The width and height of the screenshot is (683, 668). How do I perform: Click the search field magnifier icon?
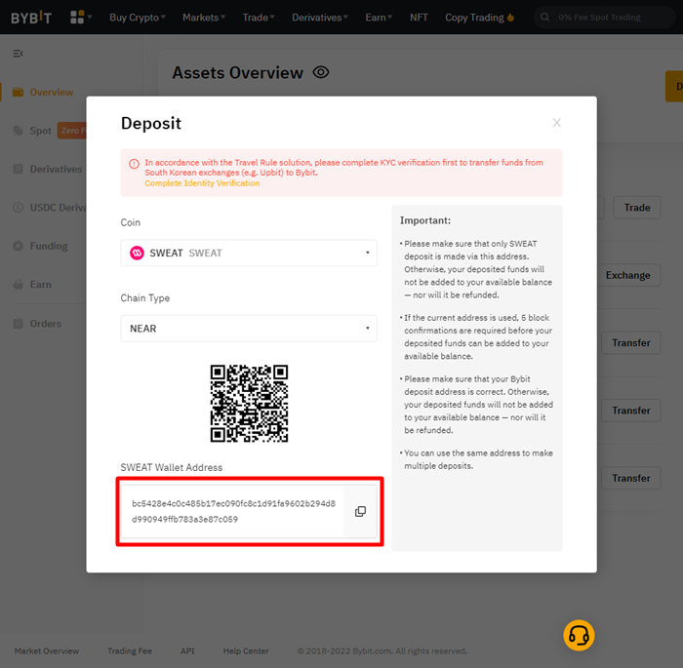(x=544, y=17)
